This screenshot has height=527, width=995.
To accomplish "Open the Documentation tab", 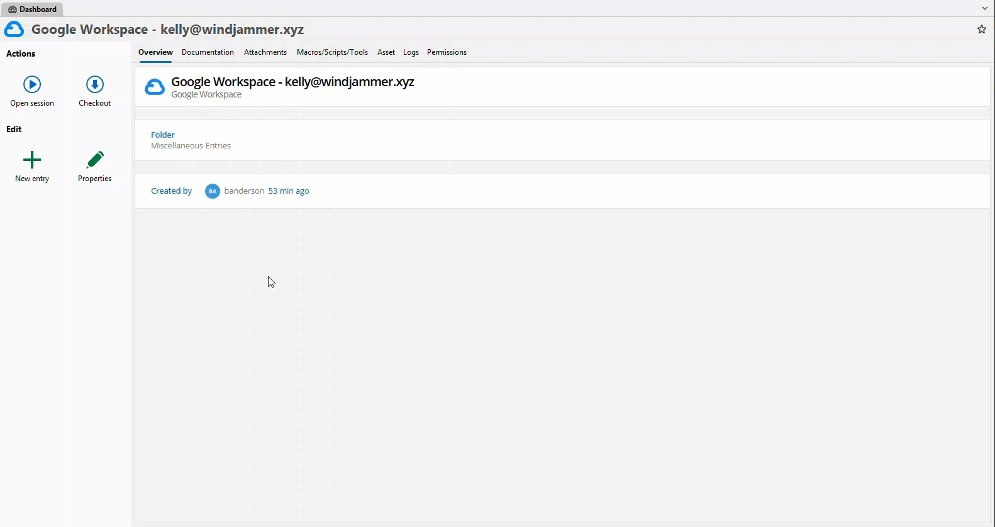I will [208, 52].
